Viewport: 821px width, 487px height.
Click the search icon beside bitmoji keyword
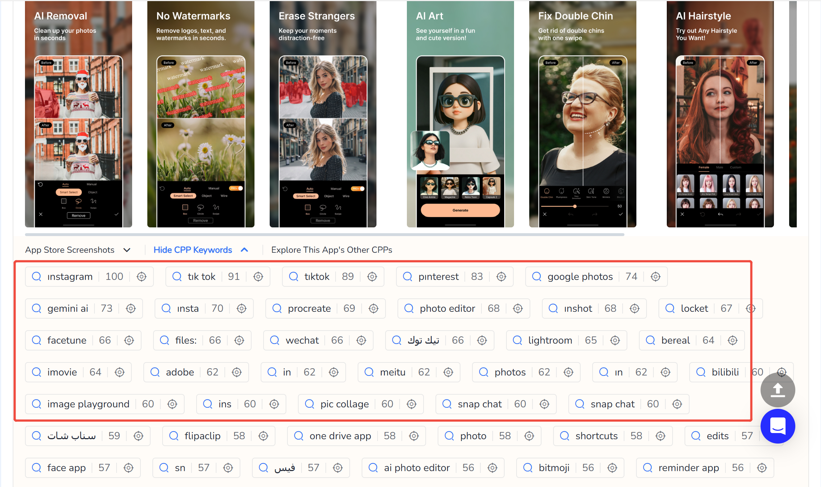point(528,468)
